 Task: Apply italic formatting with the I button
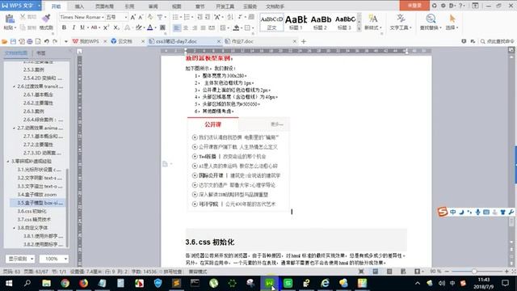tap(74, 27)
